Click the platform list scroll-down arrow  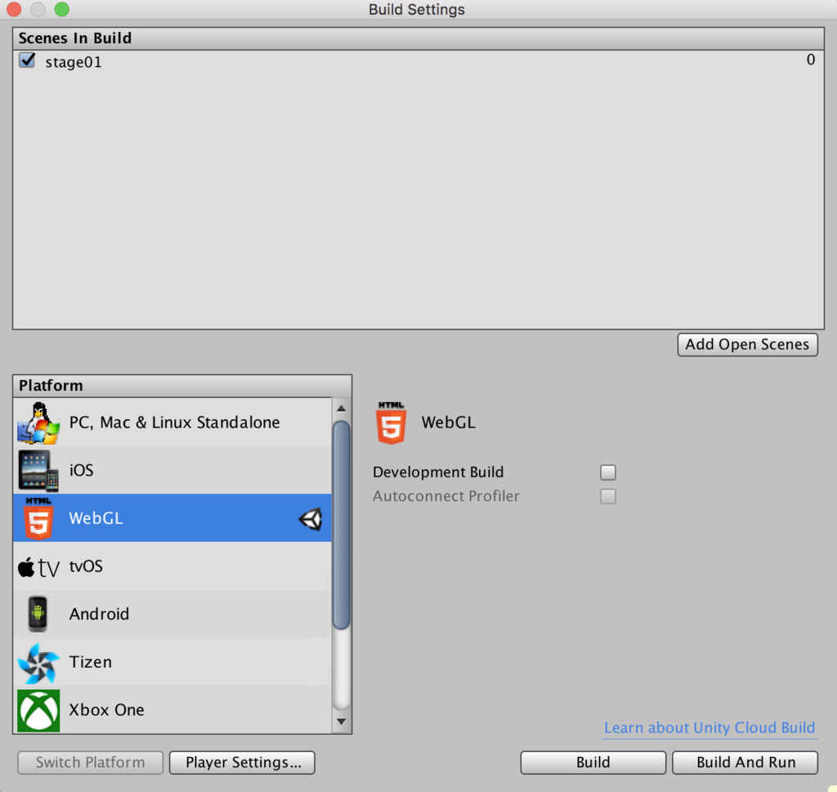[x=341, y=722]
